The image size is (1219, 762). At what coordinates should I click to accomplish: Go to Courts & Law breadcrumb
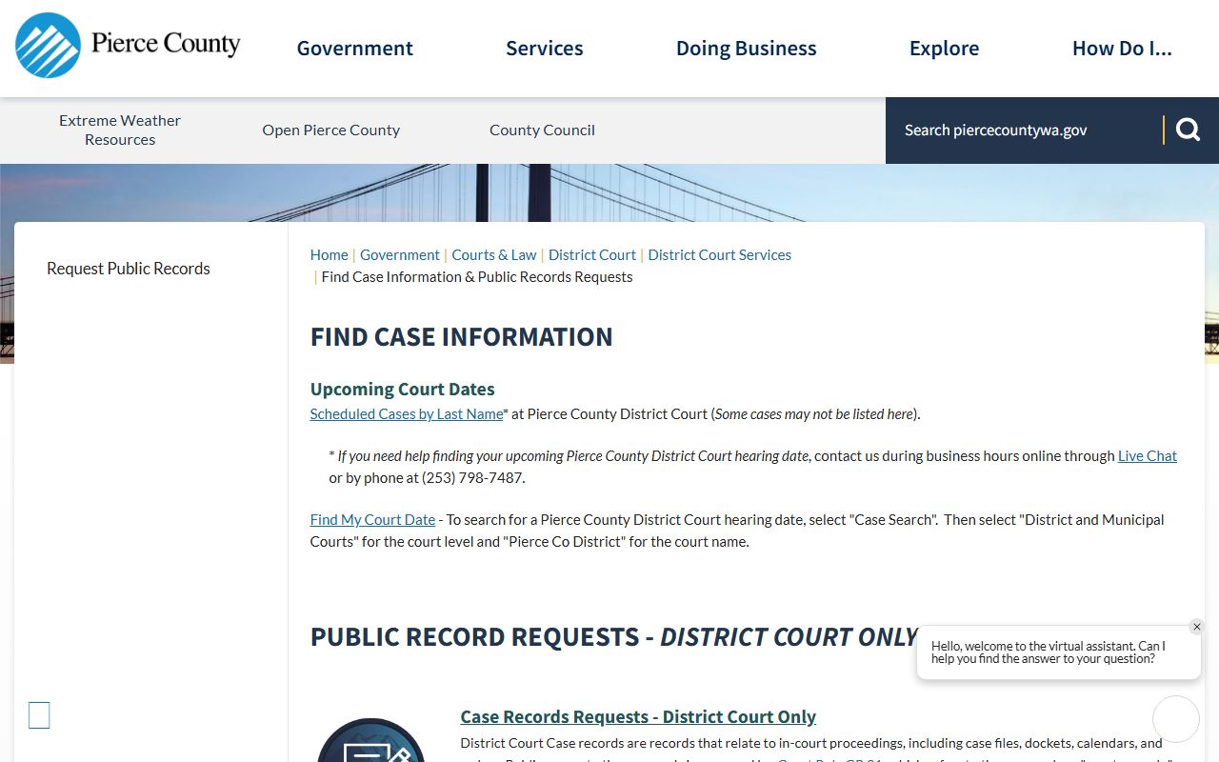(x=494, y=254)
